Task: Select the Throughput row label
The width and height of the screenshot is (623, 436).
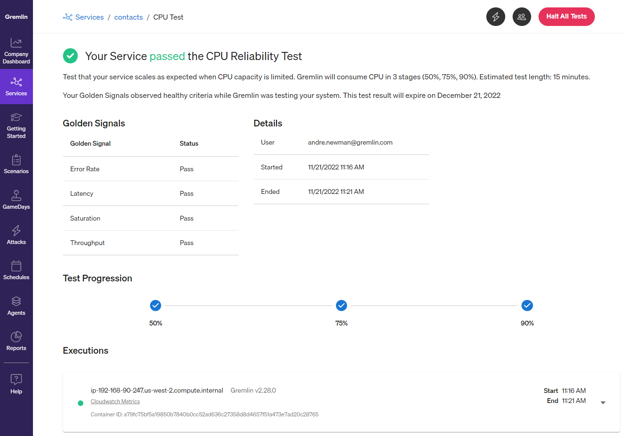Action: tap(87, 243)
